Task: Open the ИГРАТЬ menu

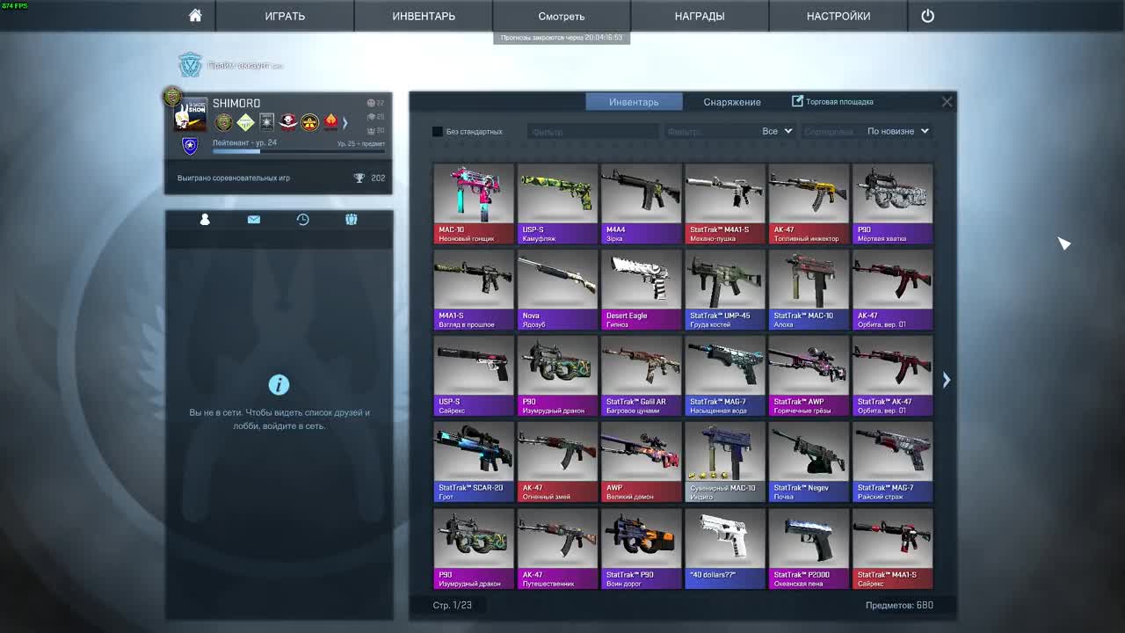Action: tap(285, 16)
